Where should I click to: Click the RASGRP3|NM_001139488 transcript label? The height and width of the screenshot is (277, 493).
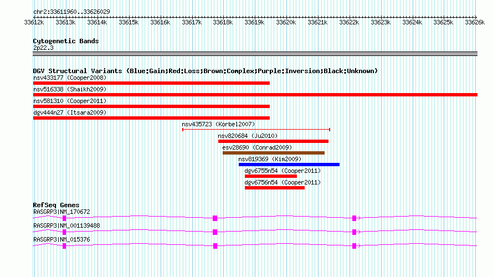pos(66,225)
